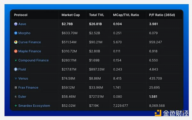The image size is (192, 120).
Task: Open the Fluid protocol link
Action: tap(22, 69)
